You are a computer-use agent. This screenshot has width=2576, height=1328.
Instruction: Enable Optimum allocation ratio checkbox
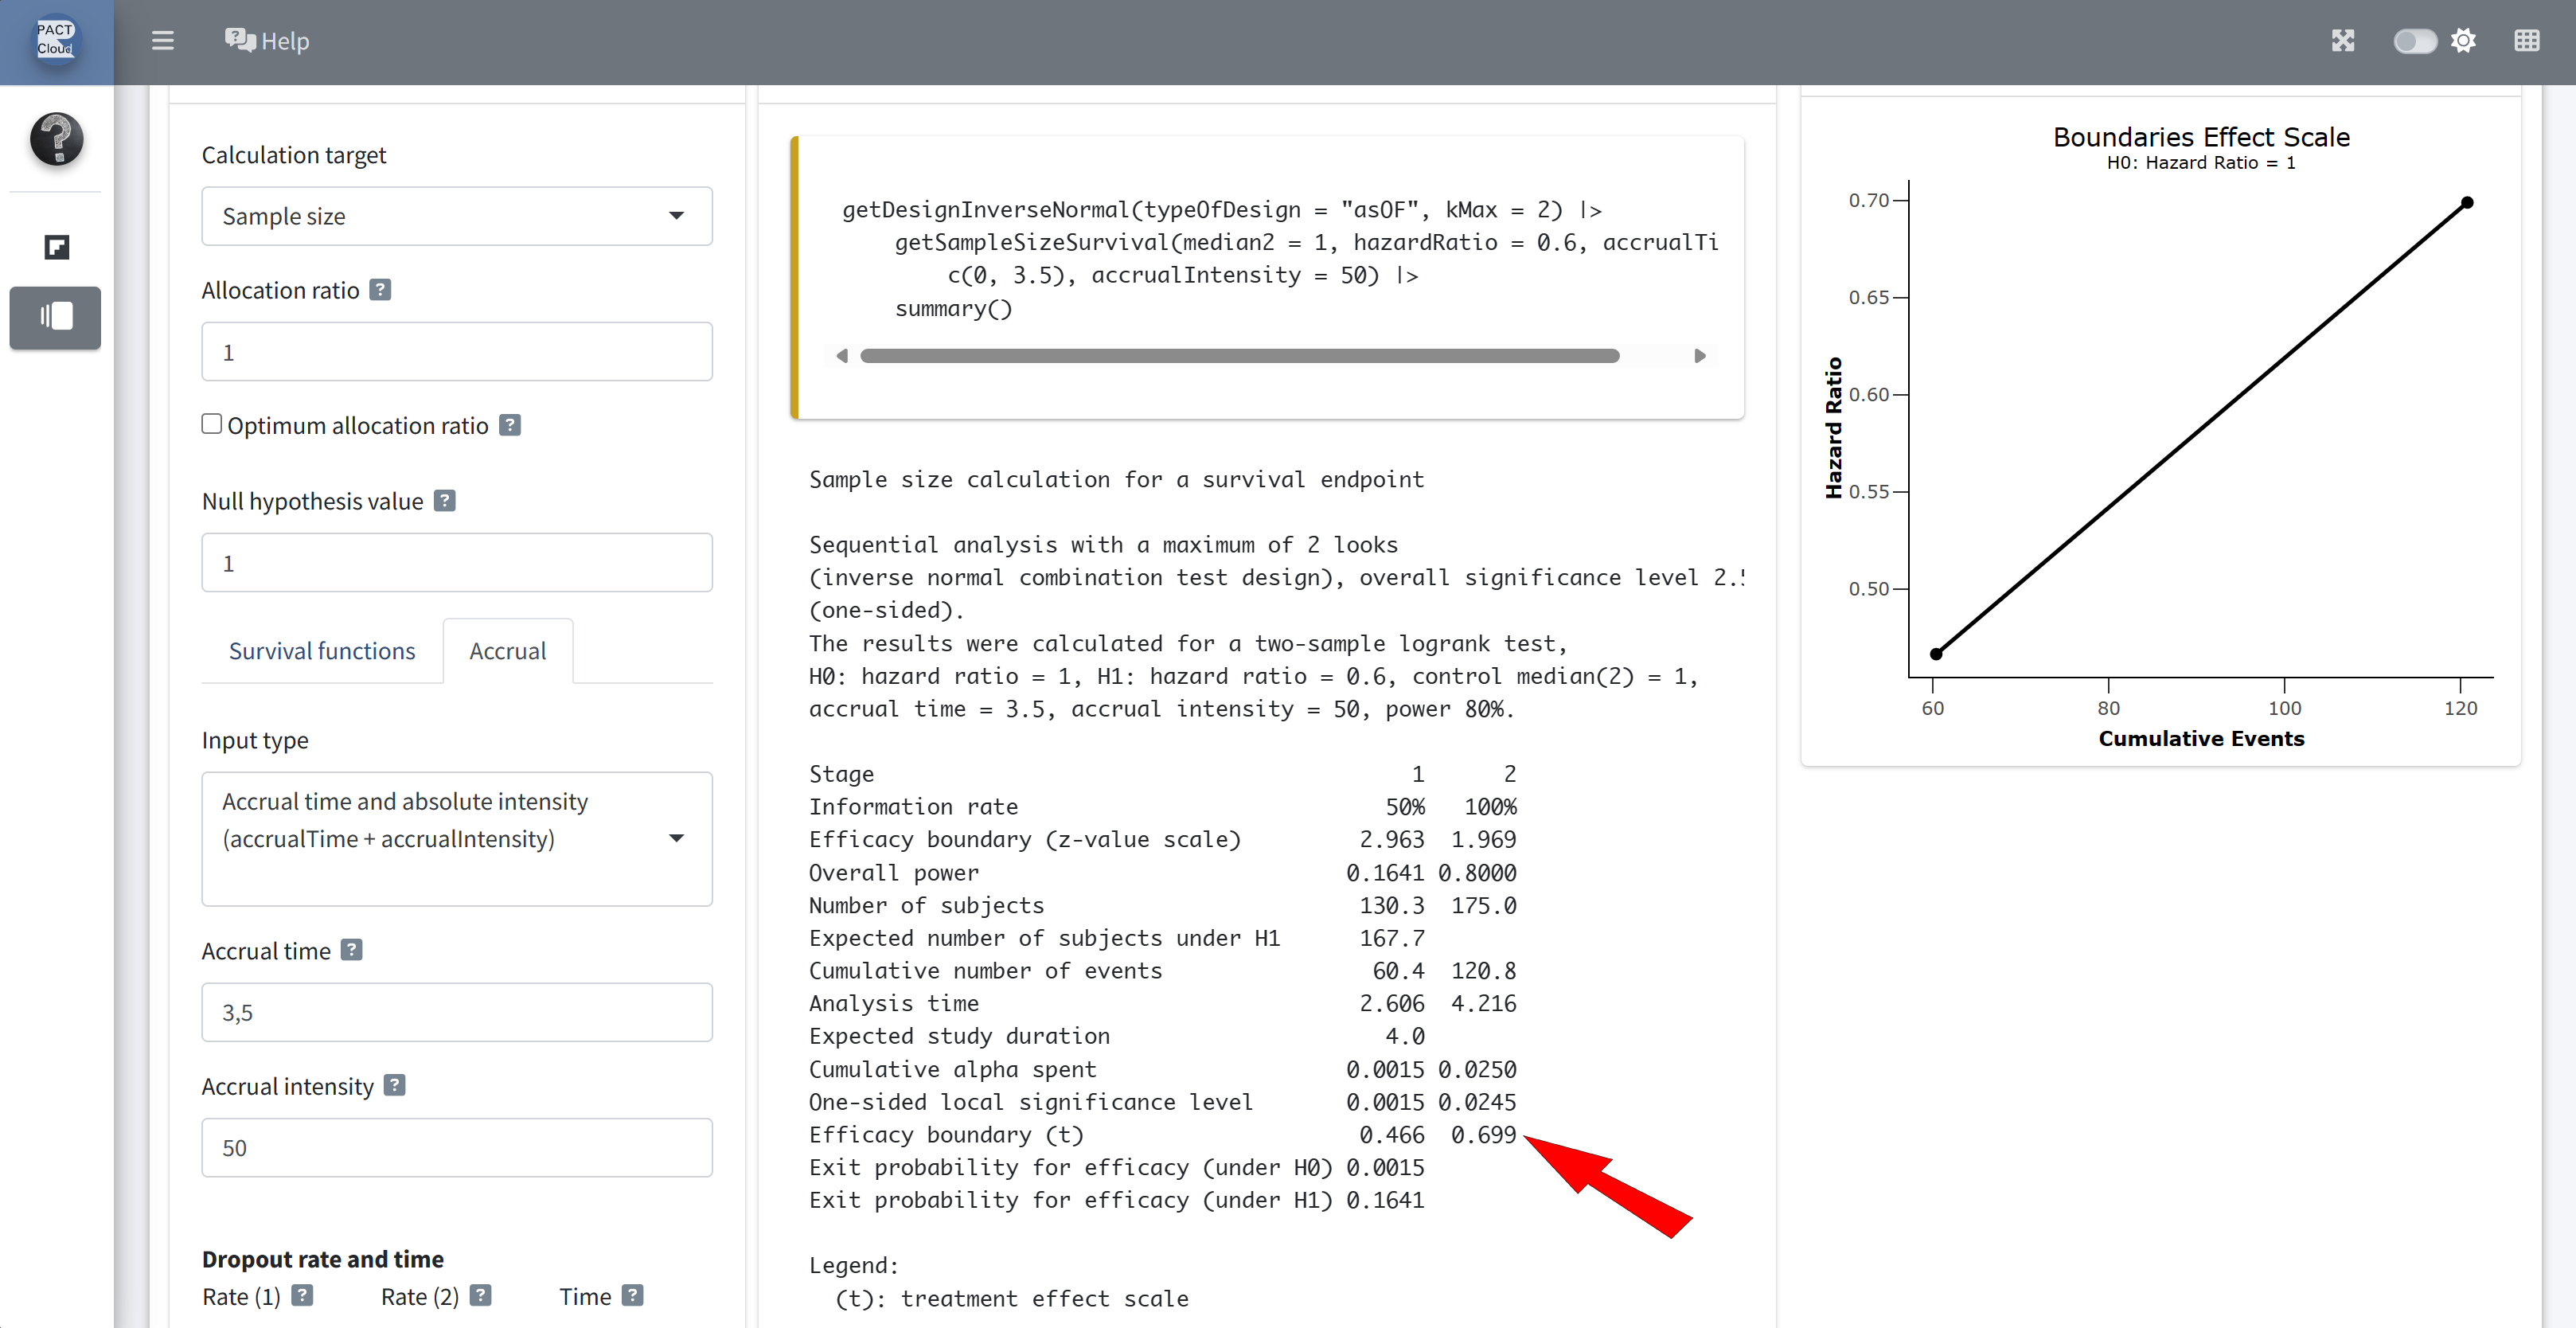pos(211,424)
